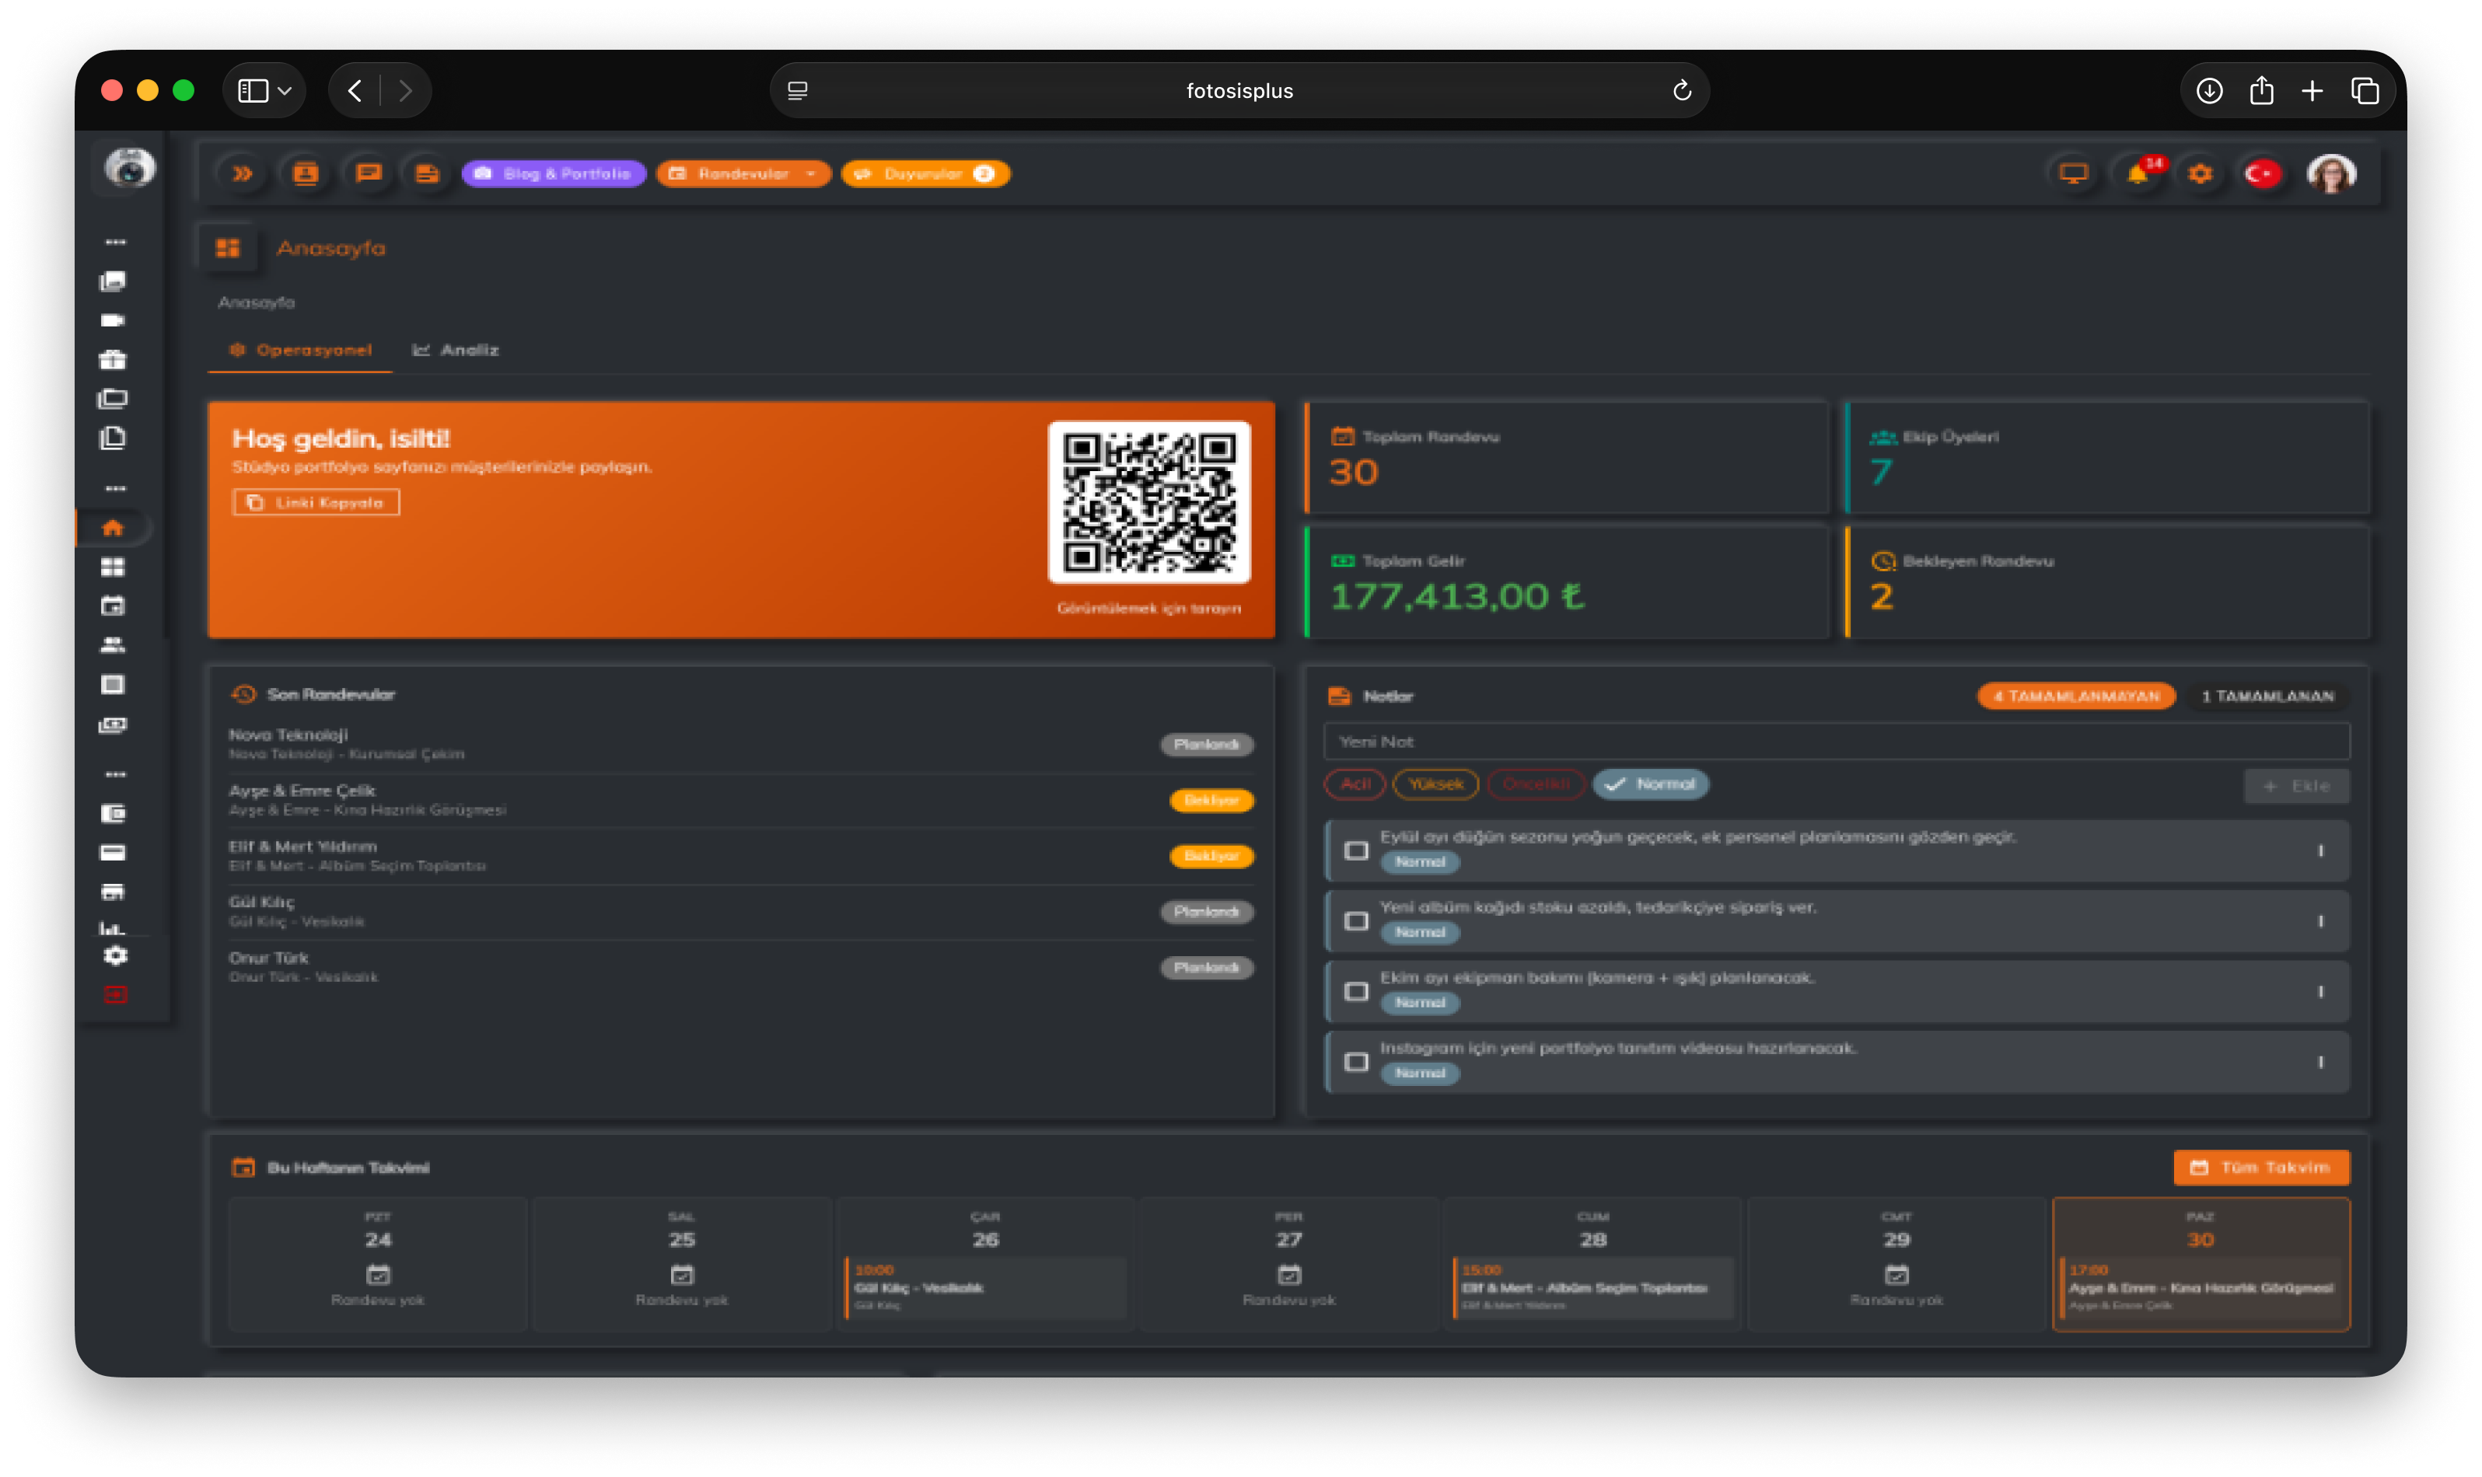Open the Gül Kılıç Vesikalık calendar event

(x=986, y=1288)
